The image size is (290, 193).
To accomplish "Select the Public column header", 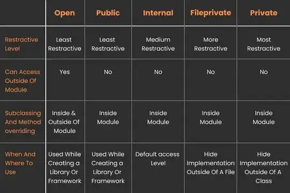I will coord(108,13).
